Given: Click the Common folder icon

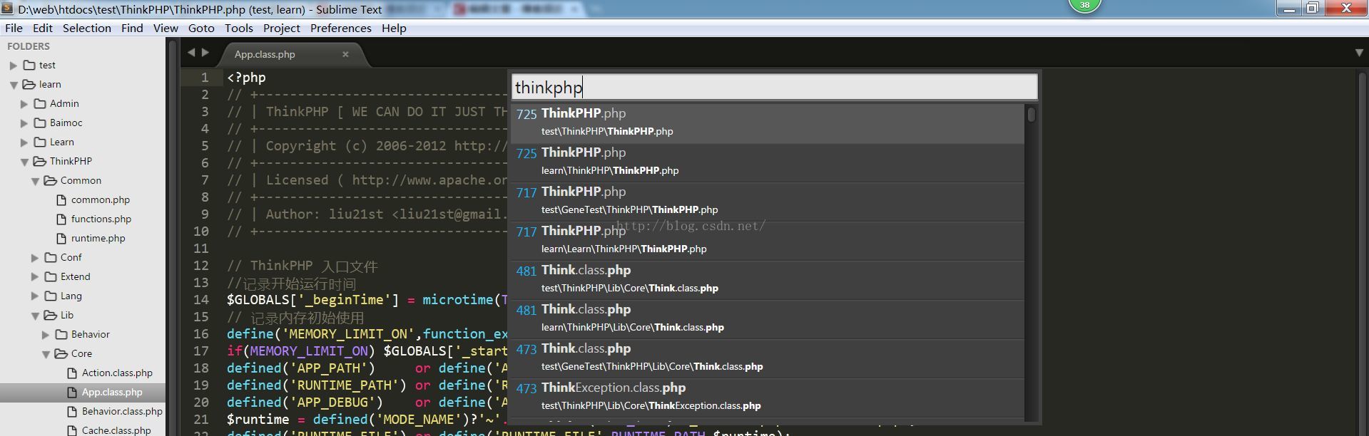Looking at the screenshot, I should click(51, 180).
